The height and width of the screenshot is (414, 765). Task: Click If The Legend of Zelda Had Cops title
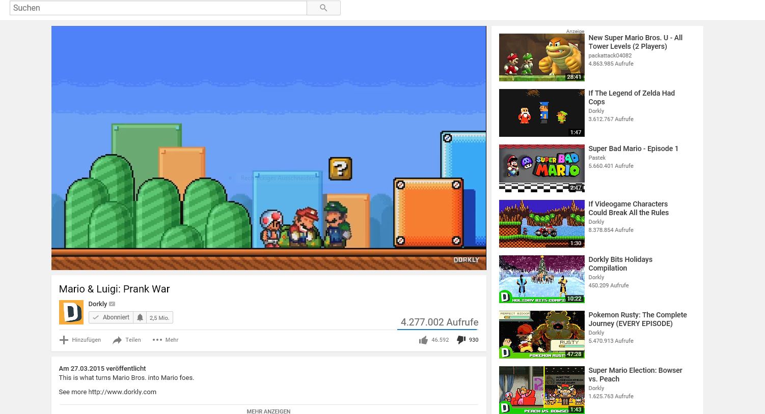tap(632, 97)
